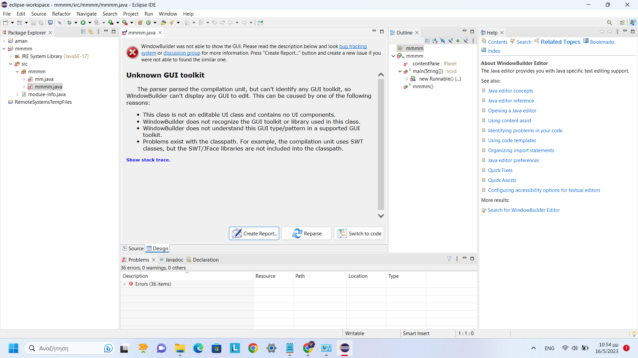
Task: Toggle Skip All Breakpoints icon
Action: click(60, 23)
